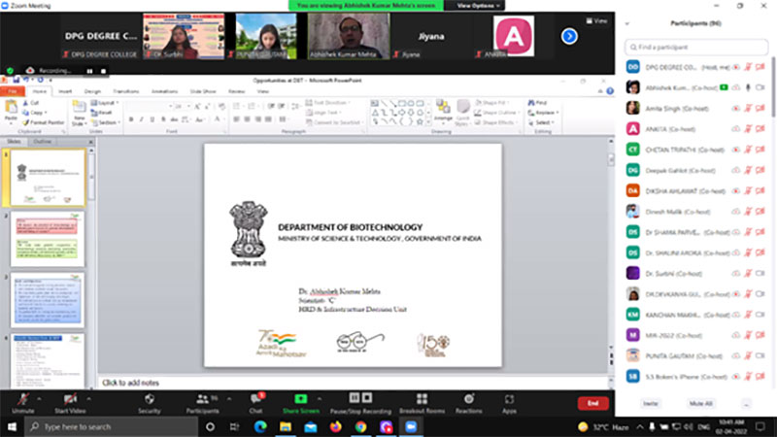Image resolution: width=777 pixels, height=437 pixels.
Task: Expand arrow next to Participants button
Action: [x=229, y=398]
